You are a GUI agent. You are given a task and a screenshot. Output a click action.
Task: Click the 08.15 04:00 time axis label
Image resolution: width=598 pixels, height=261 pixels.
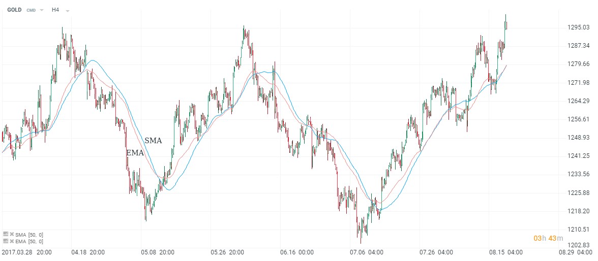[x=505, y=252]
